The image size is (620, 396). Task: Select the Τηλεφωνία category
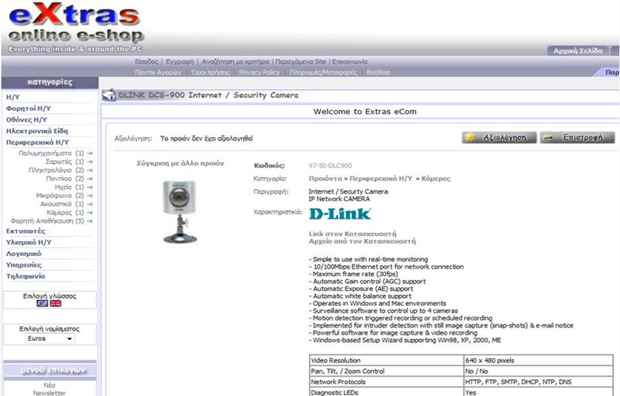click(25, 276)
